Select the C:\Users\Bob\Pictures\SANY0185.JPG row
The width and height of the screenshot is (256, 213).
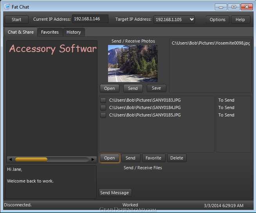[x=145, y=115]
